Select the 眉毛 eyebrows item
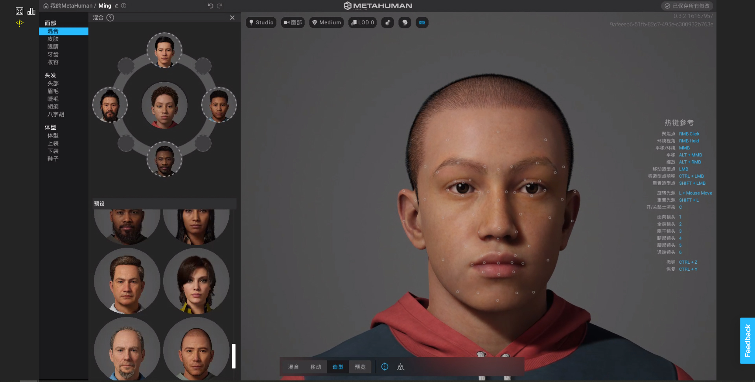This screenshot has width=755, height=382. click(53, 91)
